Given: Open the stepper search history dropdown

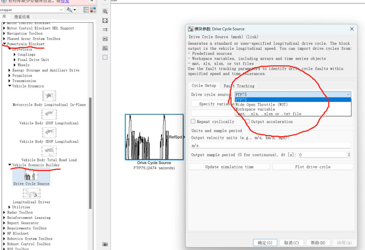Looking at the screenshot, I should click(61, 9).
